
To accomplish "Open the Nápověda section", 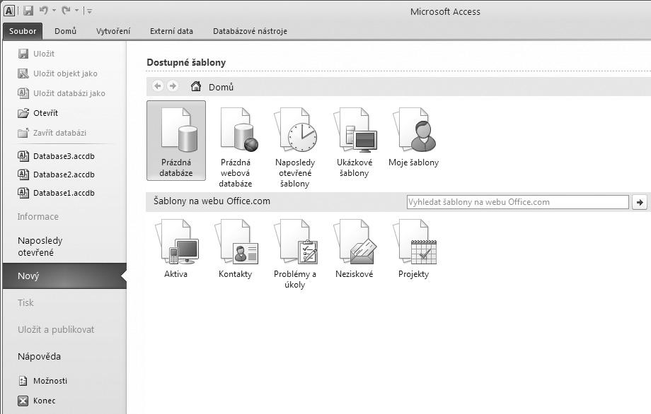I will pyautogui.click(x=40, y=356).
